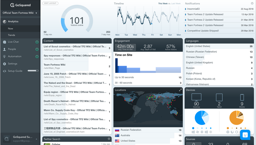The width and height of the screenshot is (256, 145).
Task: Open Trends in the sidebar
Action: 20,35
